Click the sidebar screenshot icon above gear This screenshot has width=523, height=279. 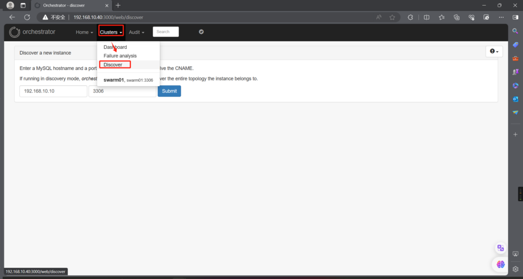(x=515, y=254)
